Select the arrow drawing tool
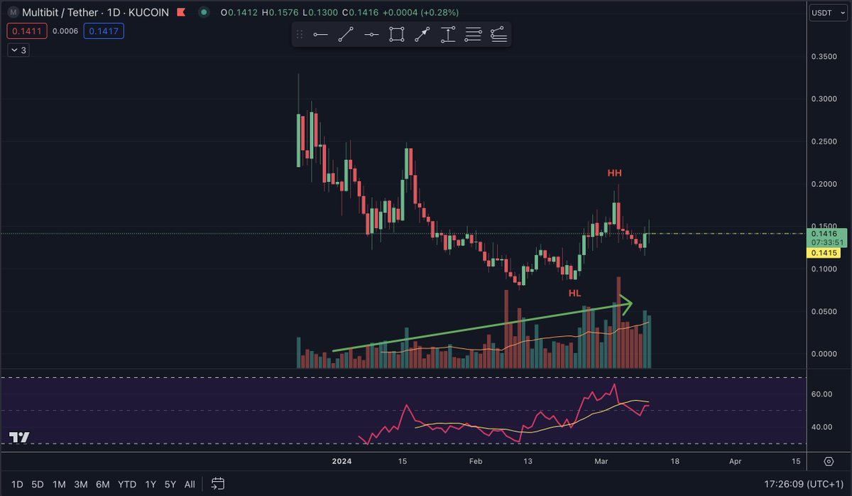The image size is (852, 496). [422, 34]
